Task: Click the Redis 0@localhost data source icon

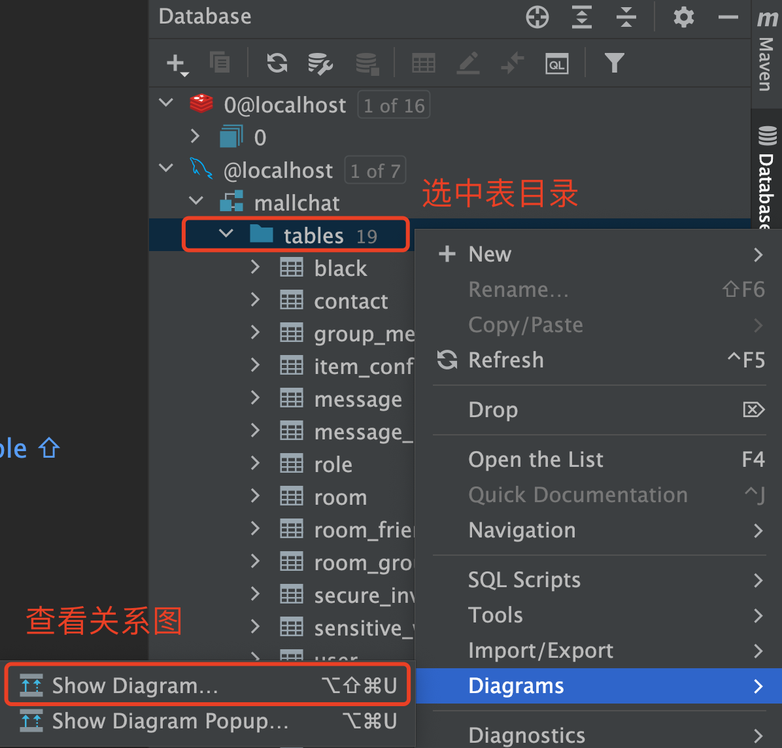Action: [201, 104]
